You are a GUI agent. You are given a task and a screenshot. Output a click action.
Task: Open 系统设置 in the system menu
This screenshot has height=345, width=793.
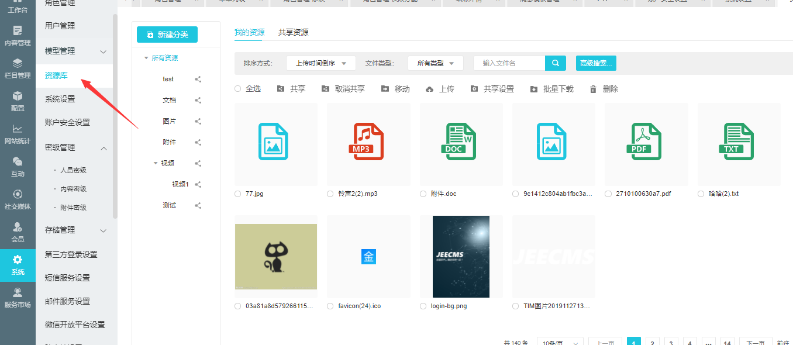point(60,99)
